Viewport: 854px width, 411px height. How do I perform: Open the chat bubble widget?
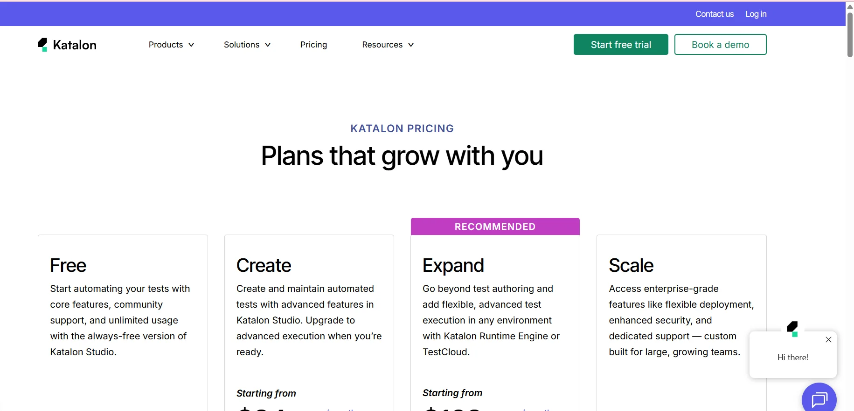[819, 398]
